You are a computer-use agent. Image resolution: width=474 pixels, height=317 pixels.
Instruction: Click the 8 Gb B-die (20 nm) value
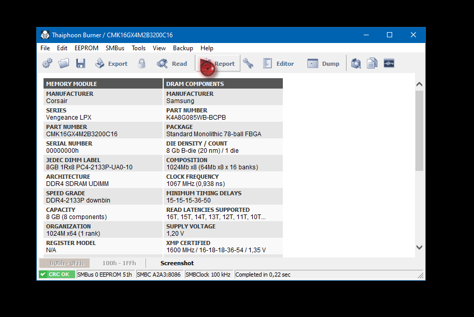(x=202, y=151)
